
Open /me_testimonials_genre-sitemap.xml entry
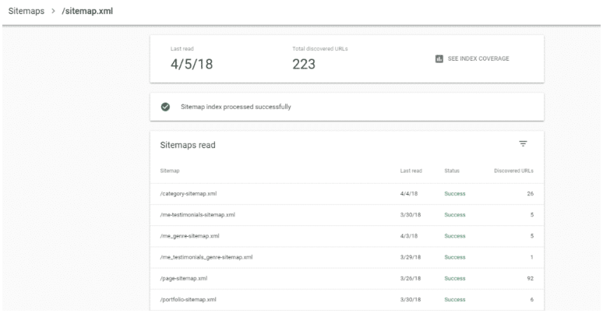point(347,257)
